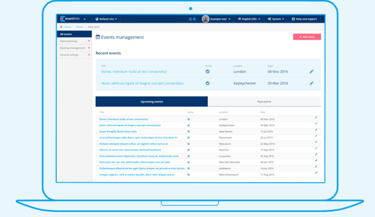The image size is (375, 217).
Task: Edit the Donec interdum recent event via pencil icon
Action: click(x=311, y=71)
